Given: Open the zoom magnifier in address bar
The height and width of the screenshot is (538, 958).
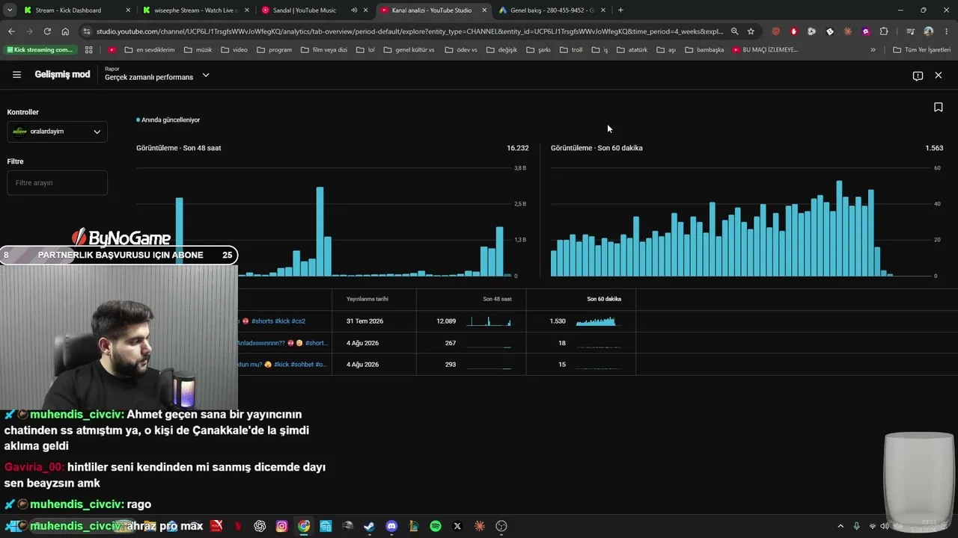Looking at the screenshot, I should tap(734, 31).
